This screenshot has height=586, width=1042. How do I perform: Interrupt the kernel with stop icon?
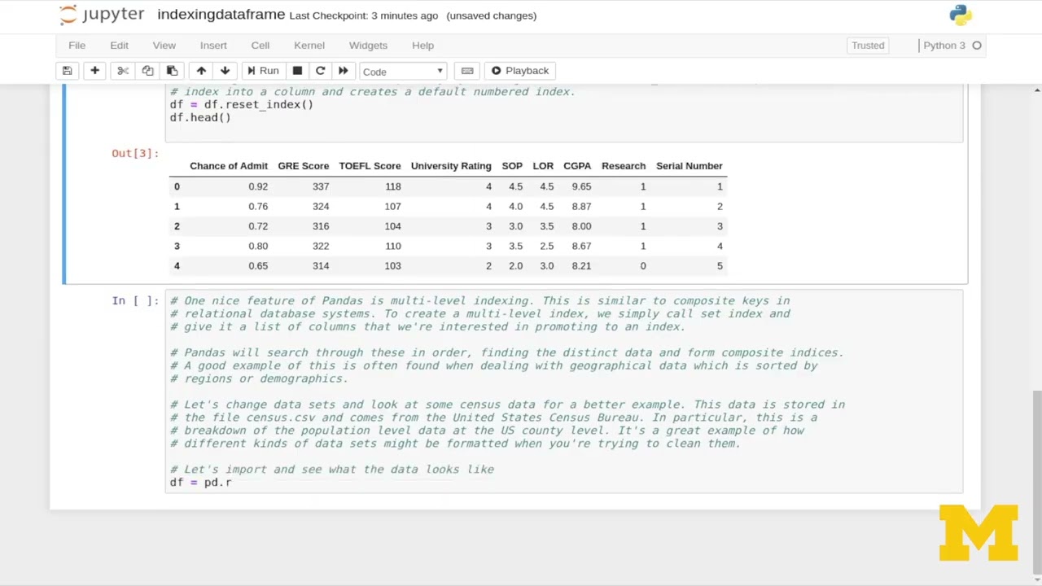297,71
